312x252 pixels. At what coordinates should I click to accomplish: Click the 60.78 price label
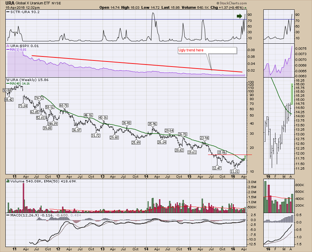click(64, 105)
